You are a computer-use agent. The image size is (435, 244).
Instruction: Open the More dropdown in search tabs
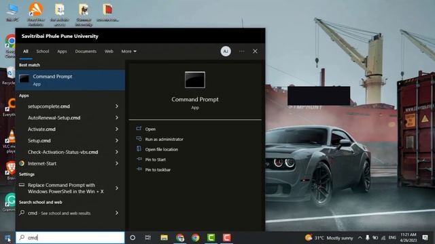(x=128, y=52)
